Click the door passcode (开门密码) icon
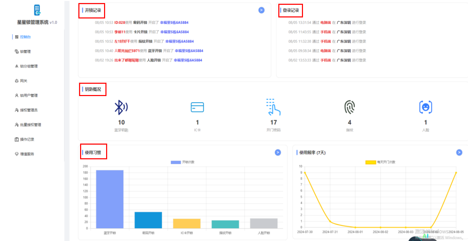Image resolution: width=469 pixels, height=241 pixels. pyautogui.click(x=273, y=107)
